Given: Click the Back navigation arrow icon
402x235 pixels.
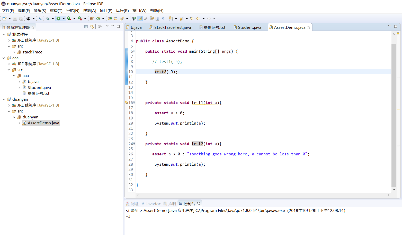Looking at the screenshot, I should point(198,18).
